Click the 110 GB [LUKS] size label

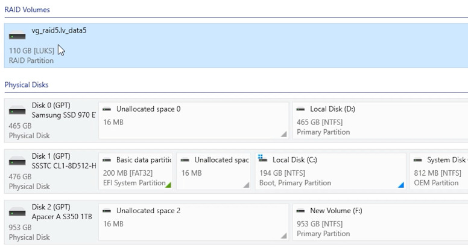tap(31, 51)
